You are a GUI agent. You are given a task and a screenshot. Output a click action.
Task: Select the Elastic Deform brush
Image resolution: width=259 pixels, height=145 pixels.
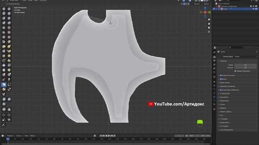[4, 47]
